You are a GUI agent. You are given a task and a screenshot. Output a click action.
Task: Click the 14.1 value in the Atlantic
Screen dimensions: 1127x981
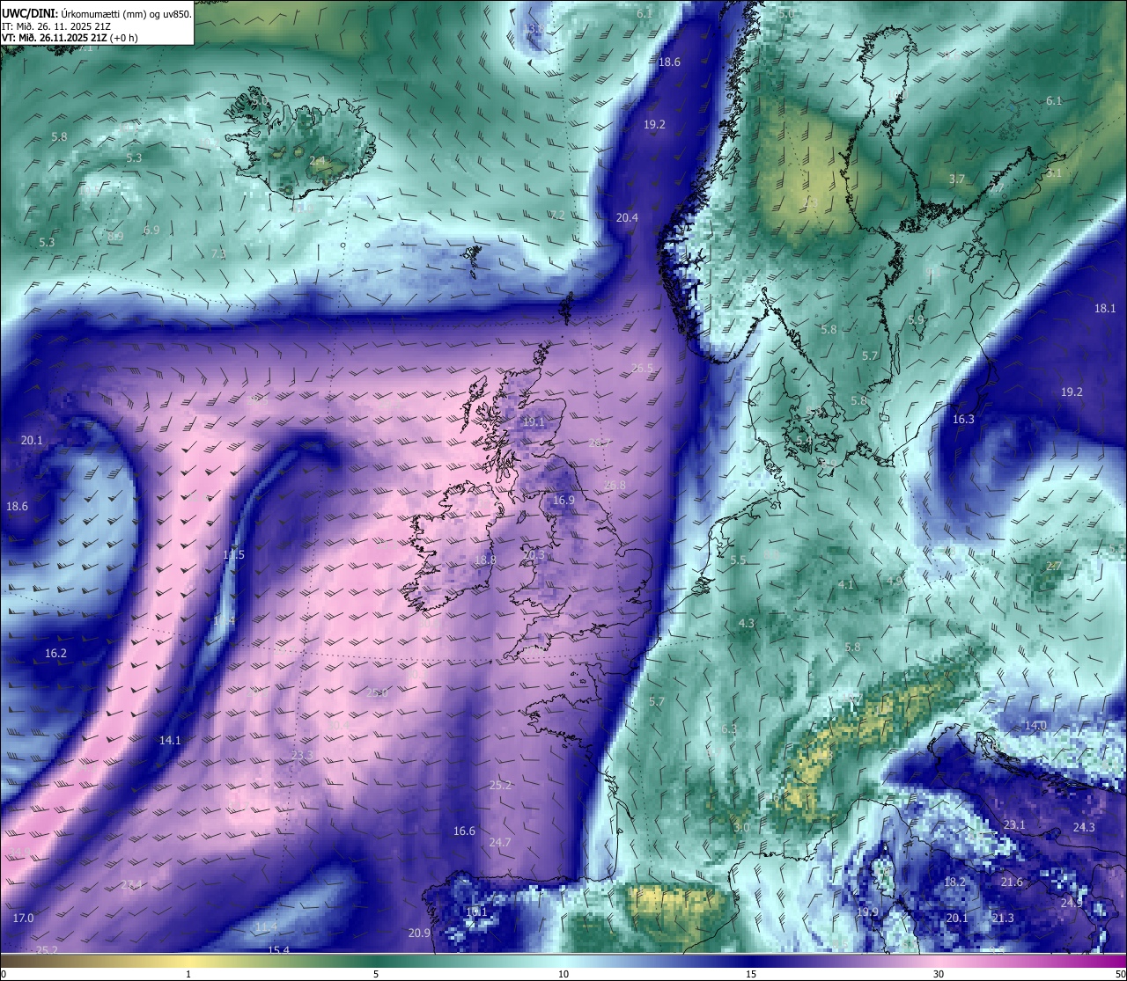point(170,740)
